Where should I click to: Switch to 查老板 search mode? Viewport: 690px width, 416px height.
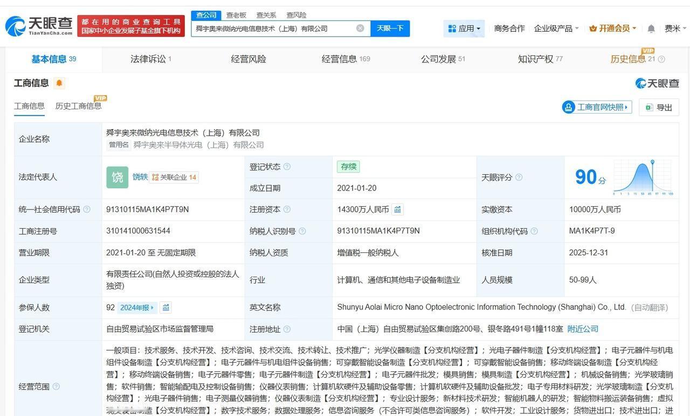click(236, 15)
